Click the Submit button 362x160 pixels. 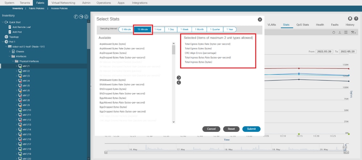click(251, 129)
